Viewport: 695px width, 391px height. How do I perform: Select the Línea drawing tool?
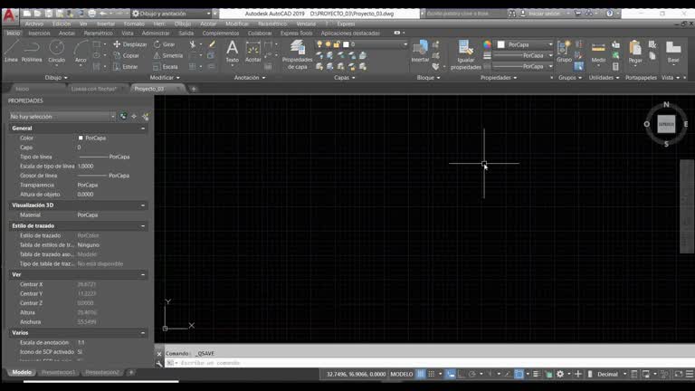11,51
